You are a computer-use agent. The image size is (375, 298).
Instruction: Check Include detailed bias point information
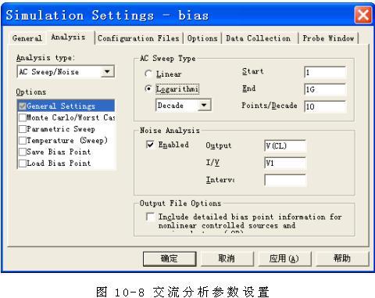(x=150, y=217)
